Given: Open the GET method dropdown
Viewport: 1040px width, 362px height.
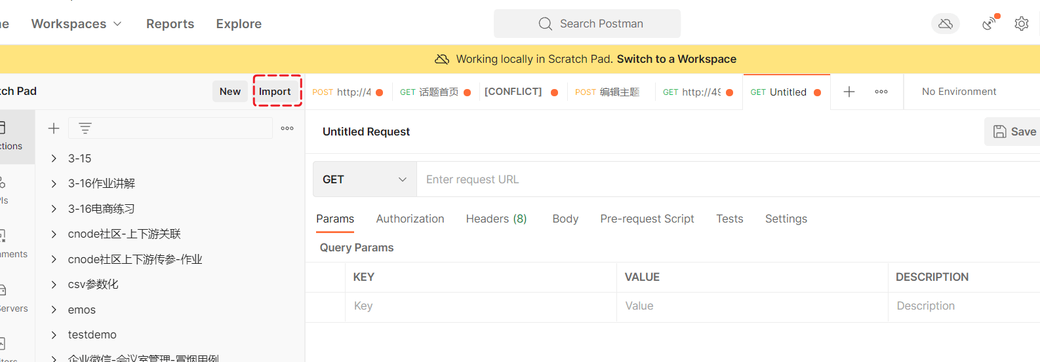Looking at the screenshot, I should coord(365,179).
